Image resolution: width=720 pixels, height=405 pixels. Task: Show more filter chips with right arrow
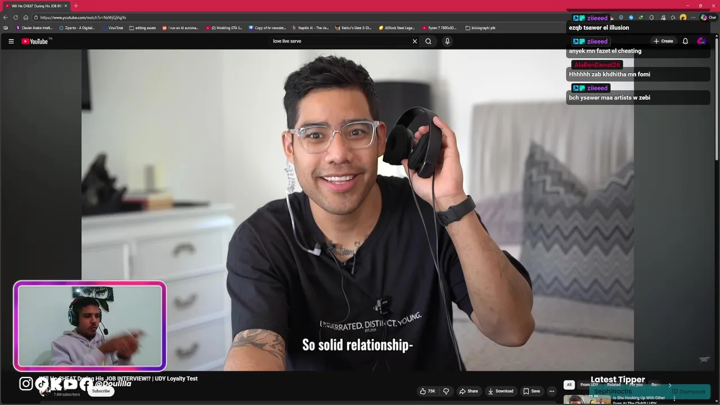669,385
